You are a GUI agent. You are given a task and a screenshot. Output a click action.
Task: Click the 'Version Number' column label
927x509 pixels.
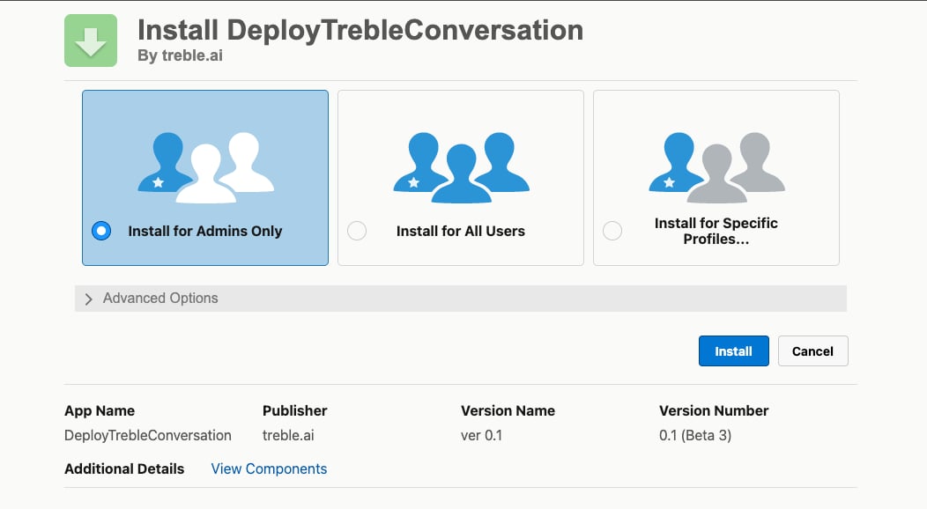(714, 411)
